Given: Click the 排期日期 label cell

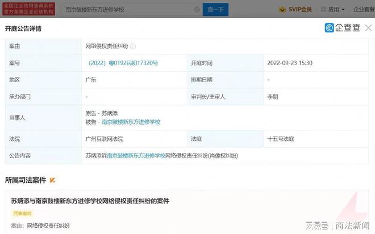Looking at the screenshot, I should tap(226, 80).
